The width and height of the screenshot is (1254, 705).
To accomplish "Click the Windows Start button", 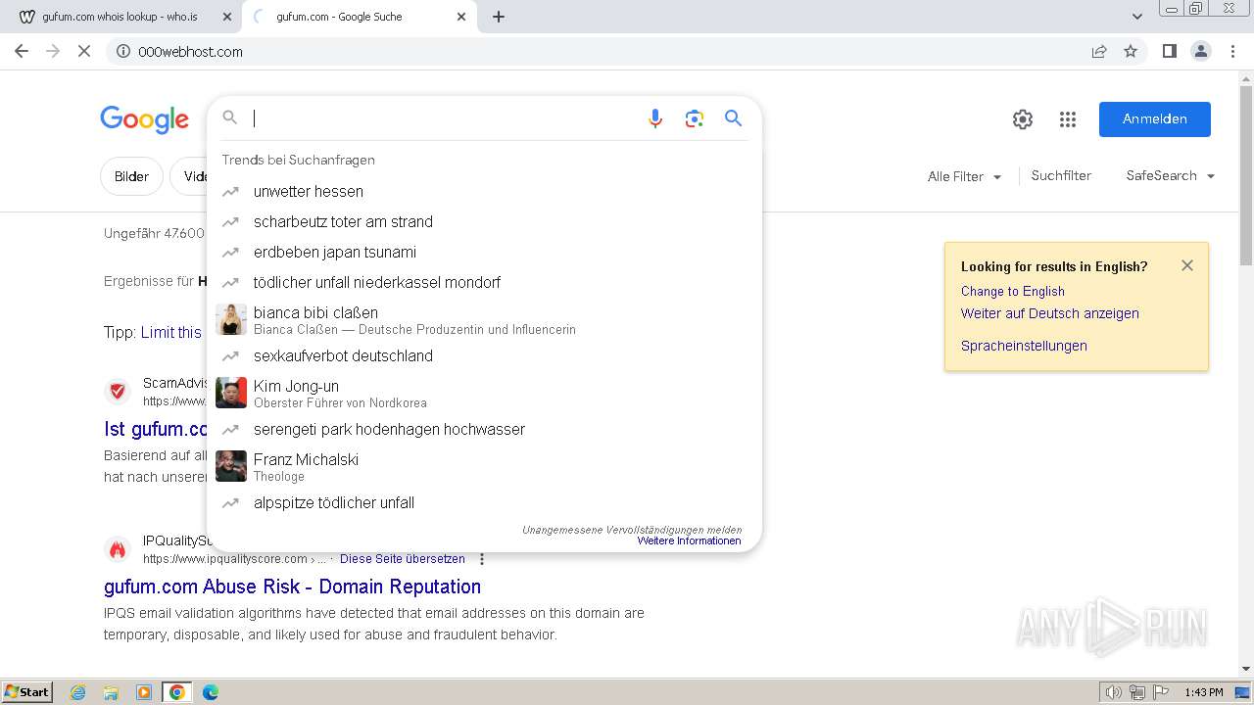I will coord(27,692).
